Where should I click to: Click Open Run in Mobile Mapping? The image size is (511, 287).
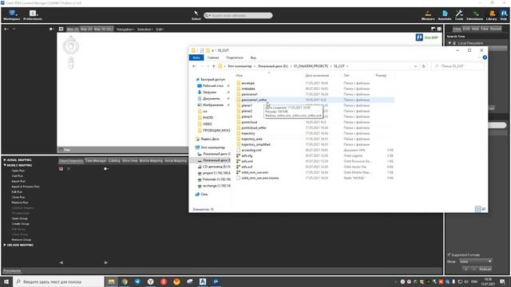(18, 171)
